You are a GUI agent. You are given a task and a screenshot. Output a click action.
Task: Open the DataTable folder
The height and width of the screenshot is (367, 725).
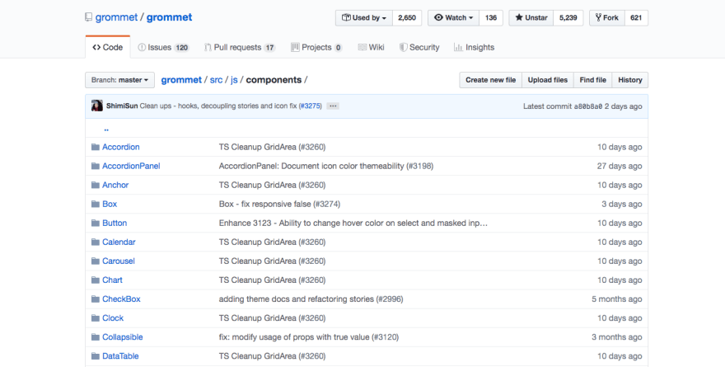120,355
